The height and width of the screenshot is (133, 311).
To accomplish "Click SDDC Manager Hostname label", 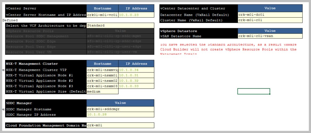I will click(46, 109).
